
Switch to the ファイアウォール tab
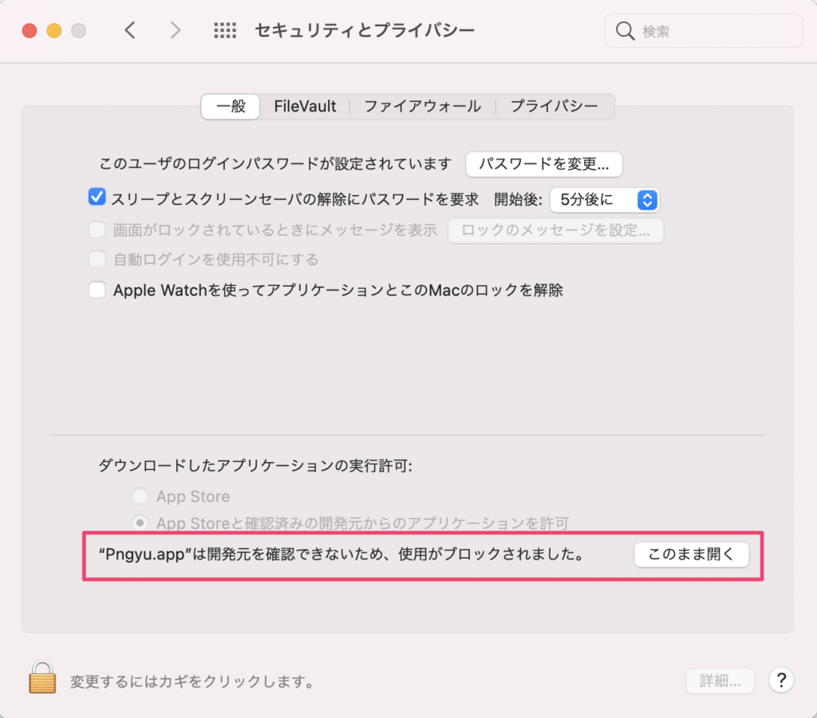pyautogui.click(x=423, y=107)
